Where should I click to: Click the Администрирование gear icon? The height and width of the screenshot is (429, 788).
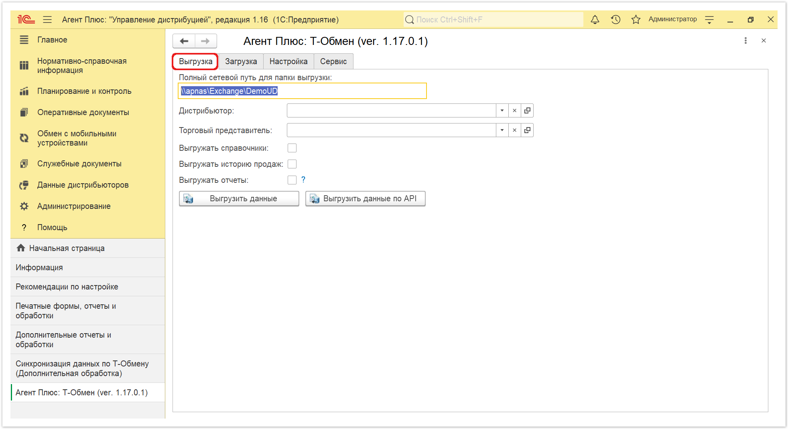(24, 206)
